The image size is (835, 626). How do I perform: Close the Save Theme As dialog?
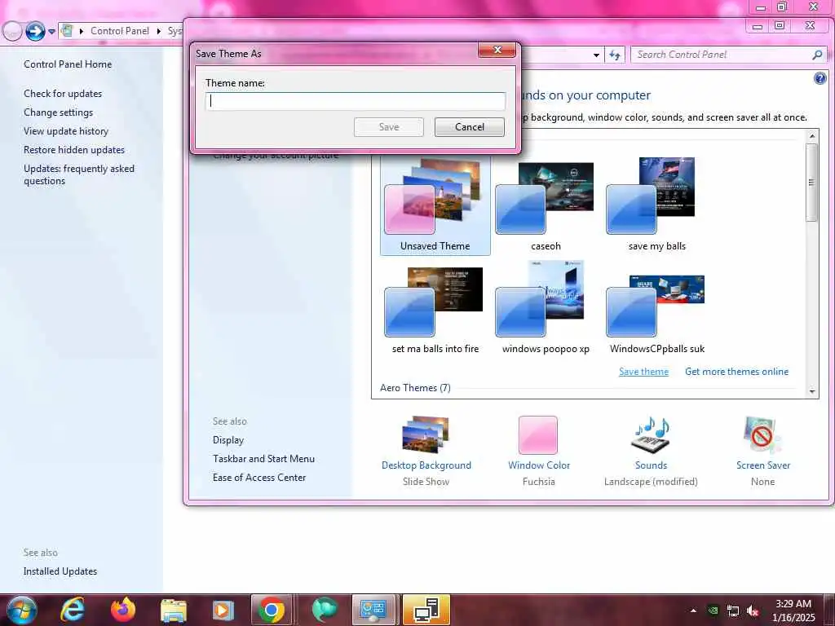497,50
